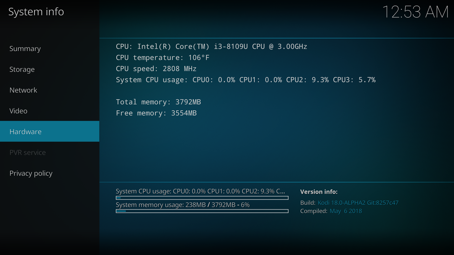Click the System CPU usage progress bar
Image resolution: width=454 pixels, height=255 pixels.
point(202,198)
